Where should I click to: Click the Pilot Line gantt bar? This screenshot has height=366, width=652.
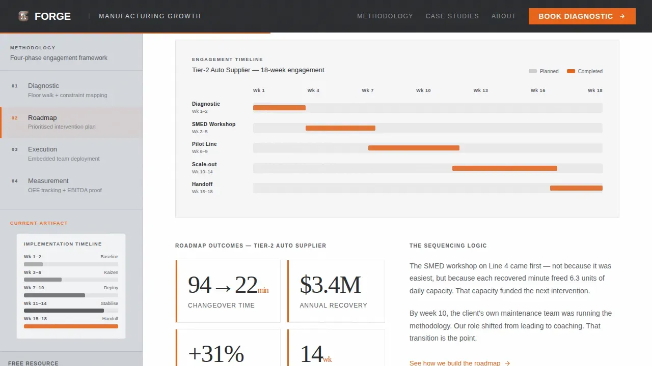[414, 148]
